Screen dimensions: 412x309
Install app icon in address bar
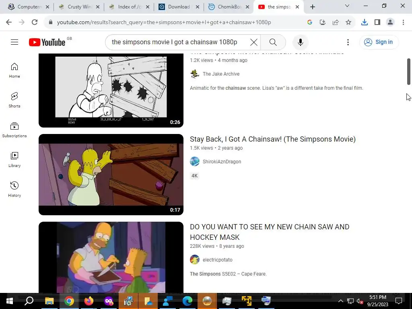click(323, 22)
